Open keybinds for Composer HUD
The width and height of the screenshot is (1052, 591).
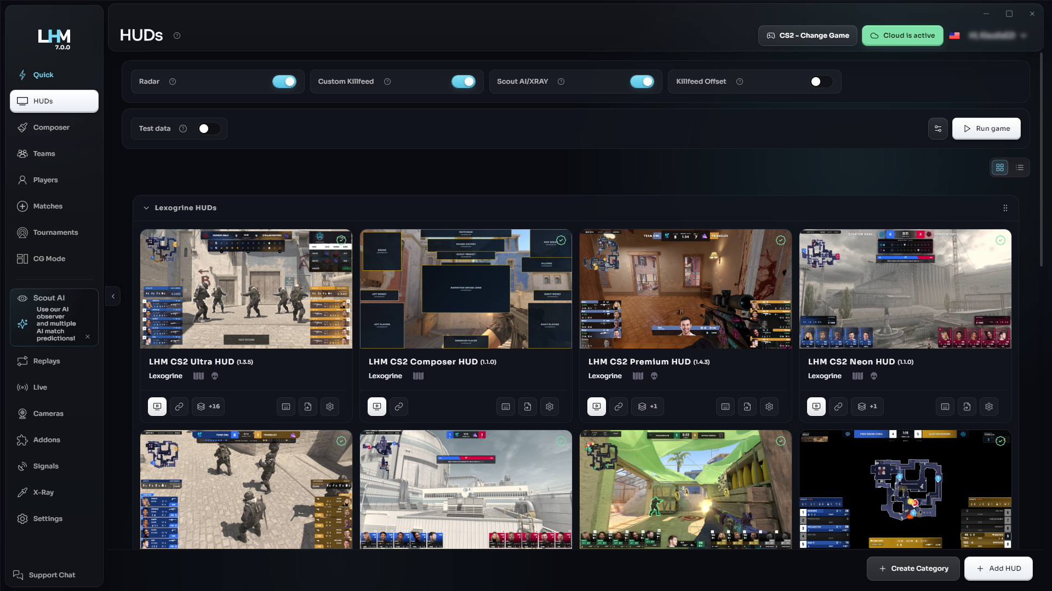(506, 407)
